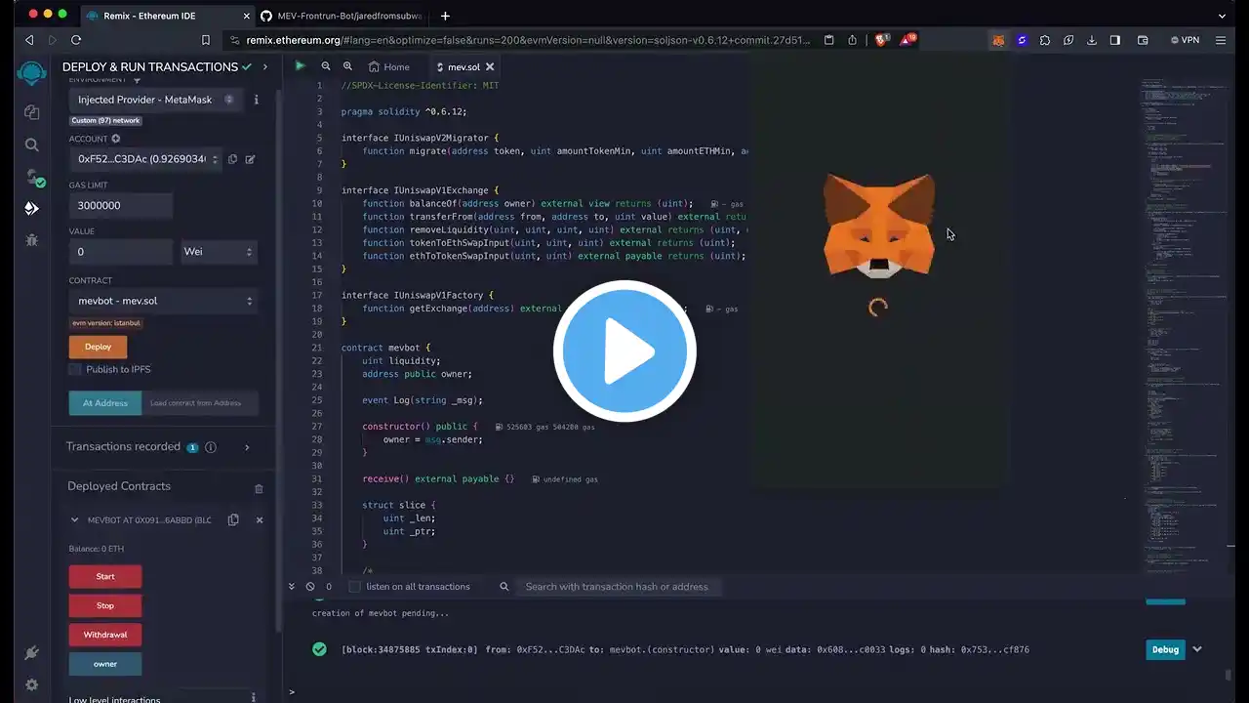This screenshot has width=1249, height=703.
Task: Collapse the MEVBOT contract instance
Action: tap(74, 520)
